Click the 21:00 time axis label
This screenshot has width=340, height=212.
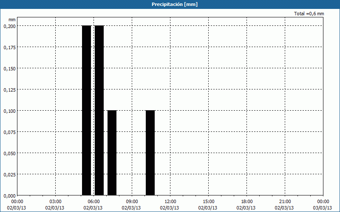click(x=285, y=202)
